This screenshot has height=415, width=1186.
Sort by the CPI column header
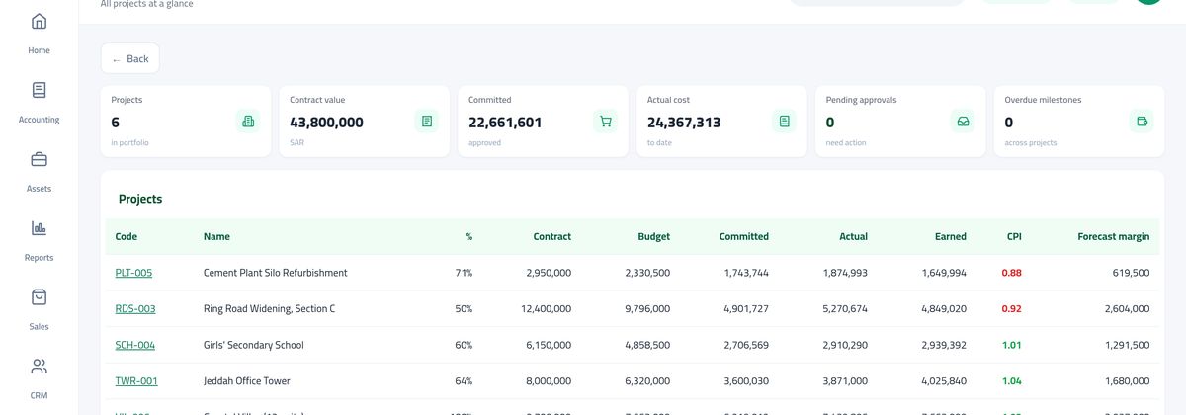[x=1014, y=237]
